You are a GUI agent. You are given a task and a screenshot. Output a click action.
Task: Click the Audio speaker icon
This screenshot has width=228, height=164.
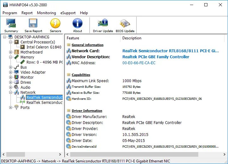[16, 87]
